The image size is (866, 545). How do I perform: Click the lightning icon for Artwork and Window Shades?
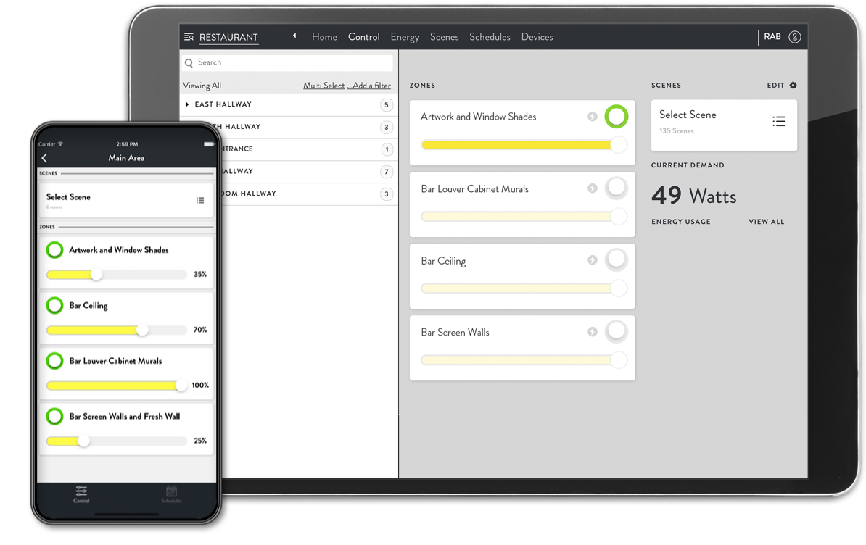click(x=593, y=117)
